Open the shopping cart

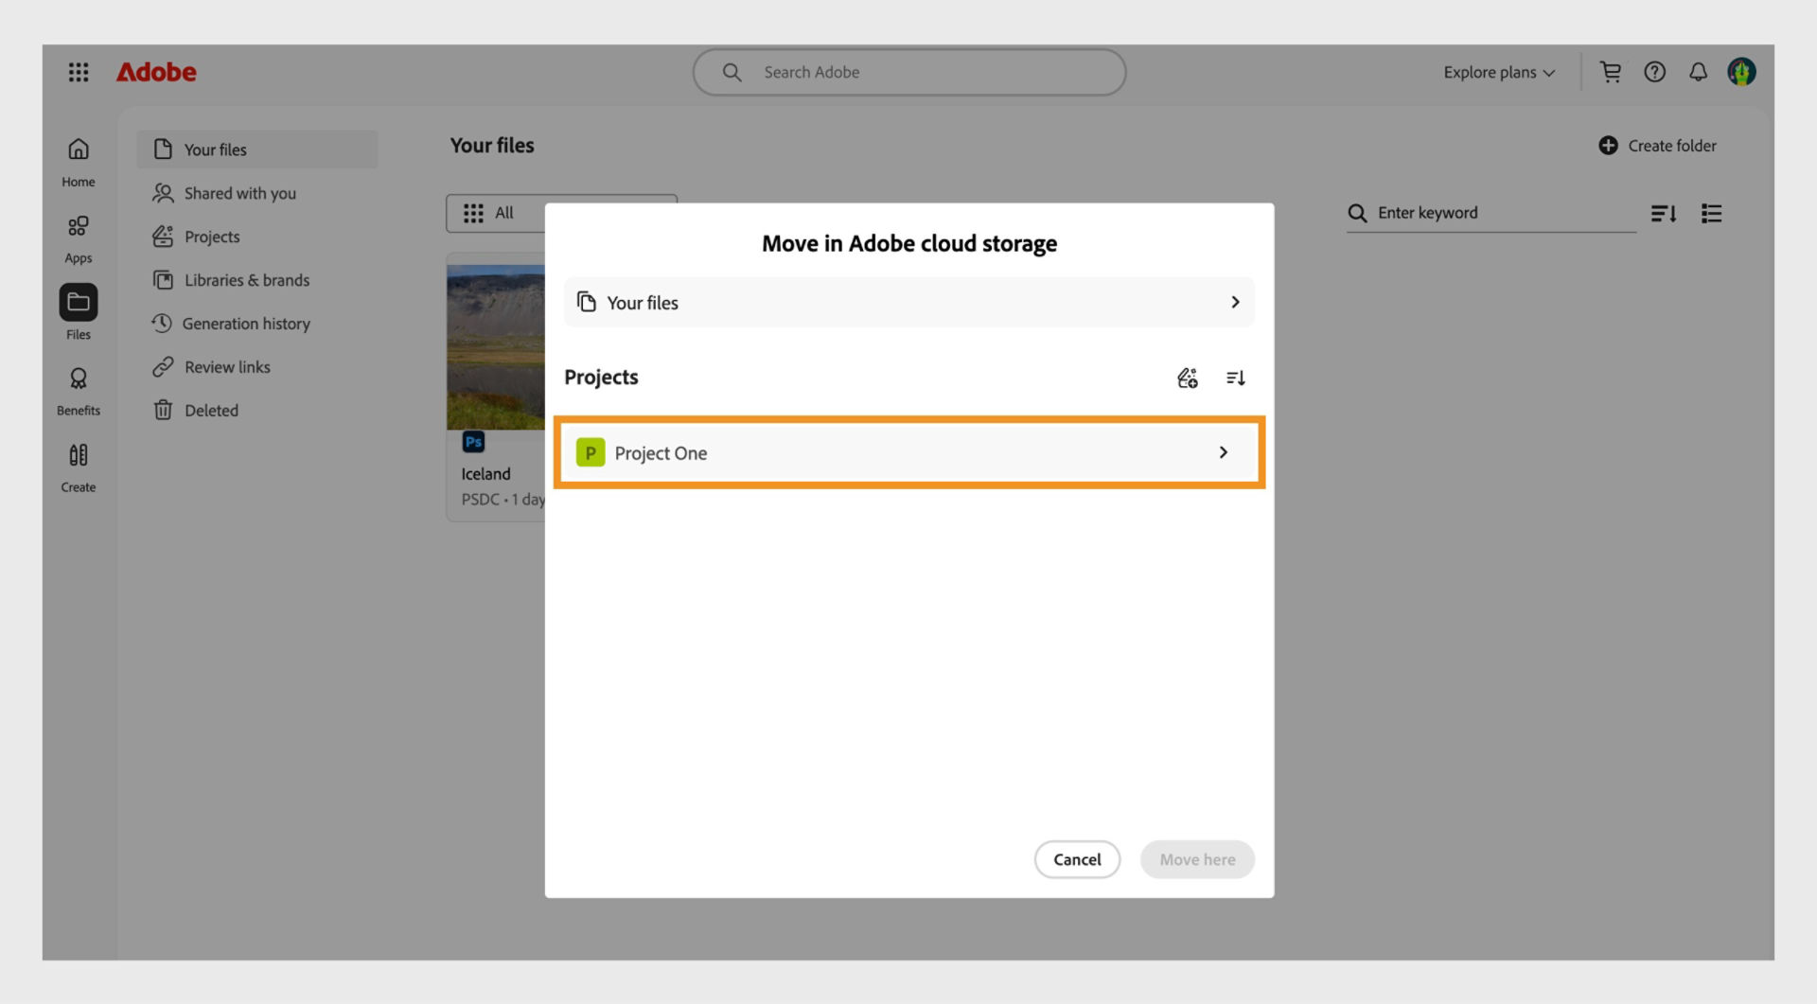1611,71
